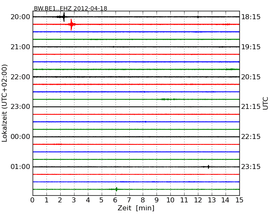The width and height of the screenshot is (272, 217).
Task: Click the black spike on the 01:00 trace
Action: [208, 167]
